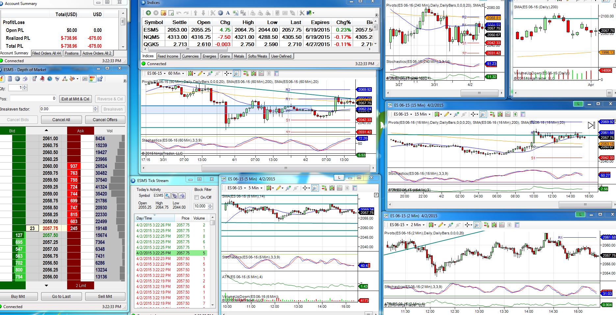Open the Positions tab in Account Summary
The width and height of the screenshot is (616, 315).
pyautogui.click(x=71, y=53)
